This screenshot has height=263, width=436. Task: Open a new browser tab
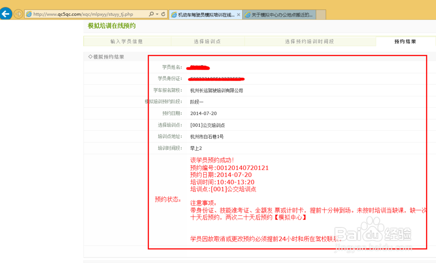[320, 14]
